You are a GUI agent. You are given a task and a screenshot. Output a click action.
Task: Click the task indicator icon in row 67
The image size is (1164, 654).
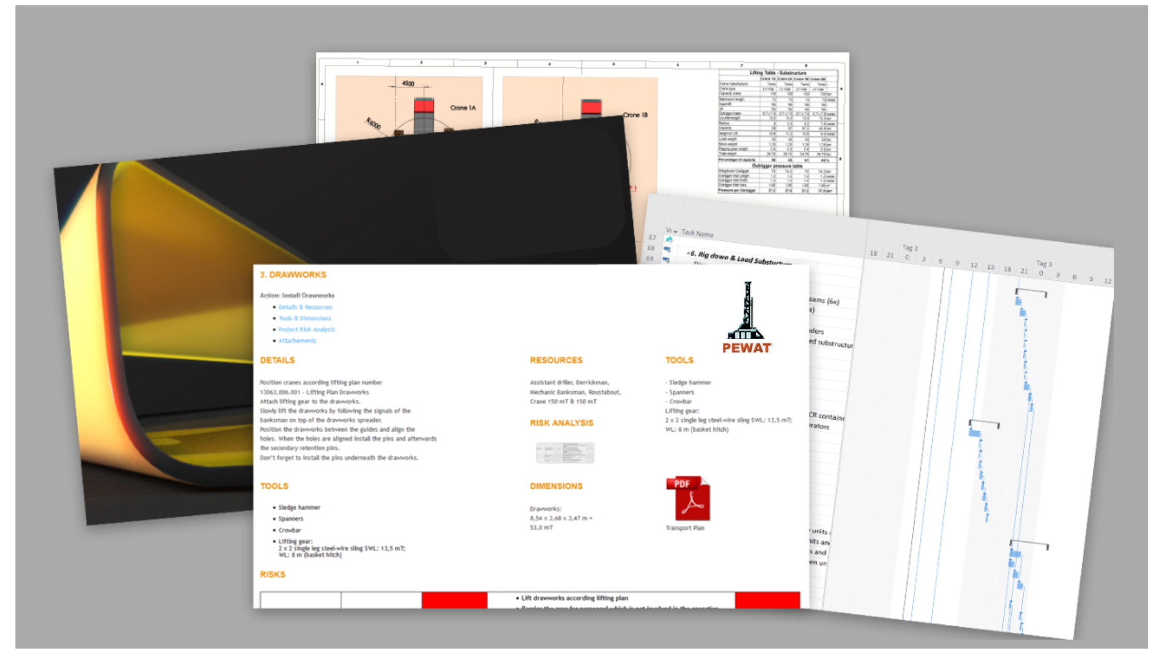point(669,240)
